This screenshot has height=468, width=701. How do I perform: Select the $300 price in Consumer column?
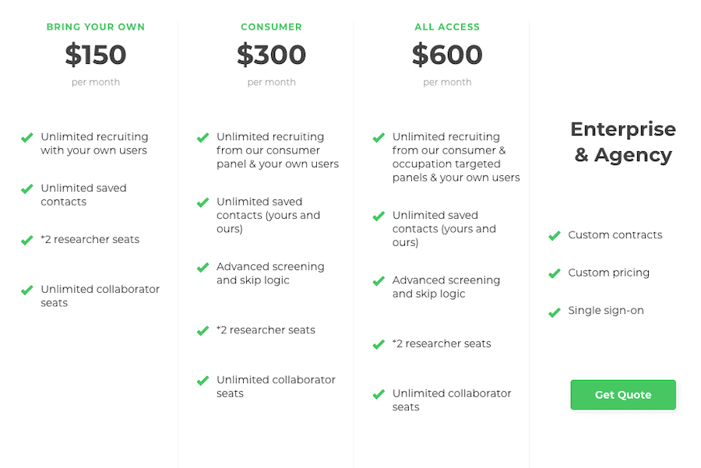pyautogui.click(x=271, y=55)
